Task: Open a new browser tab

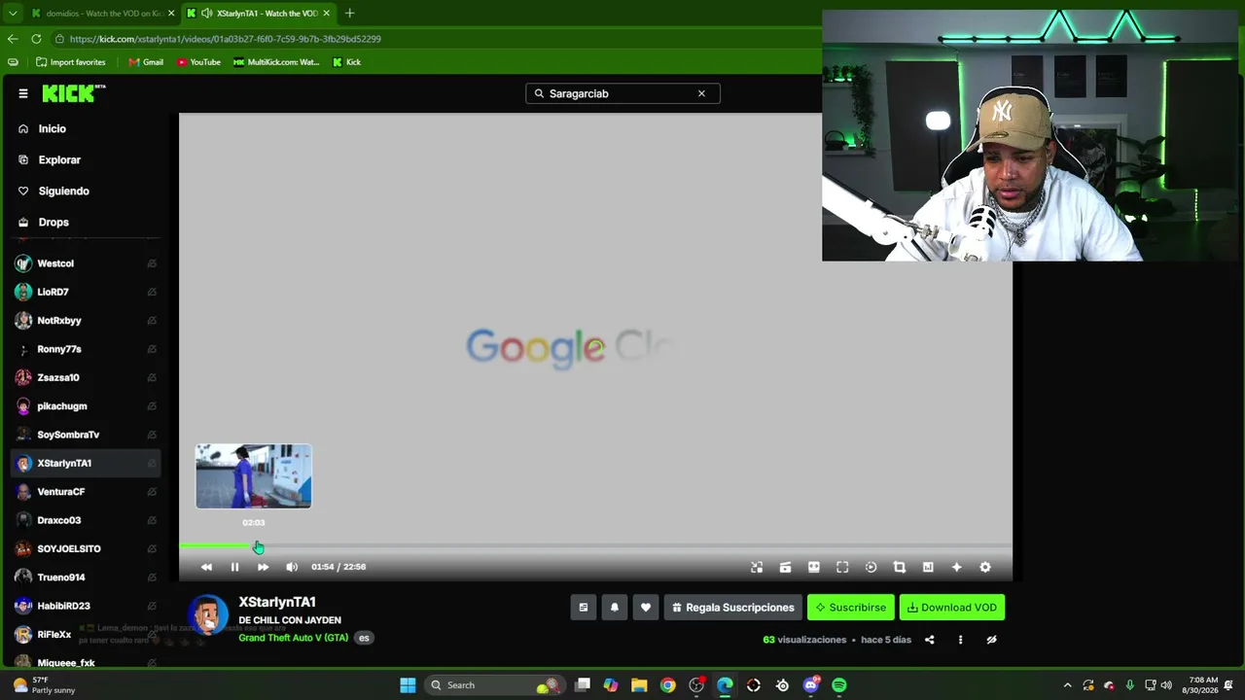Action: coord(350,14)
